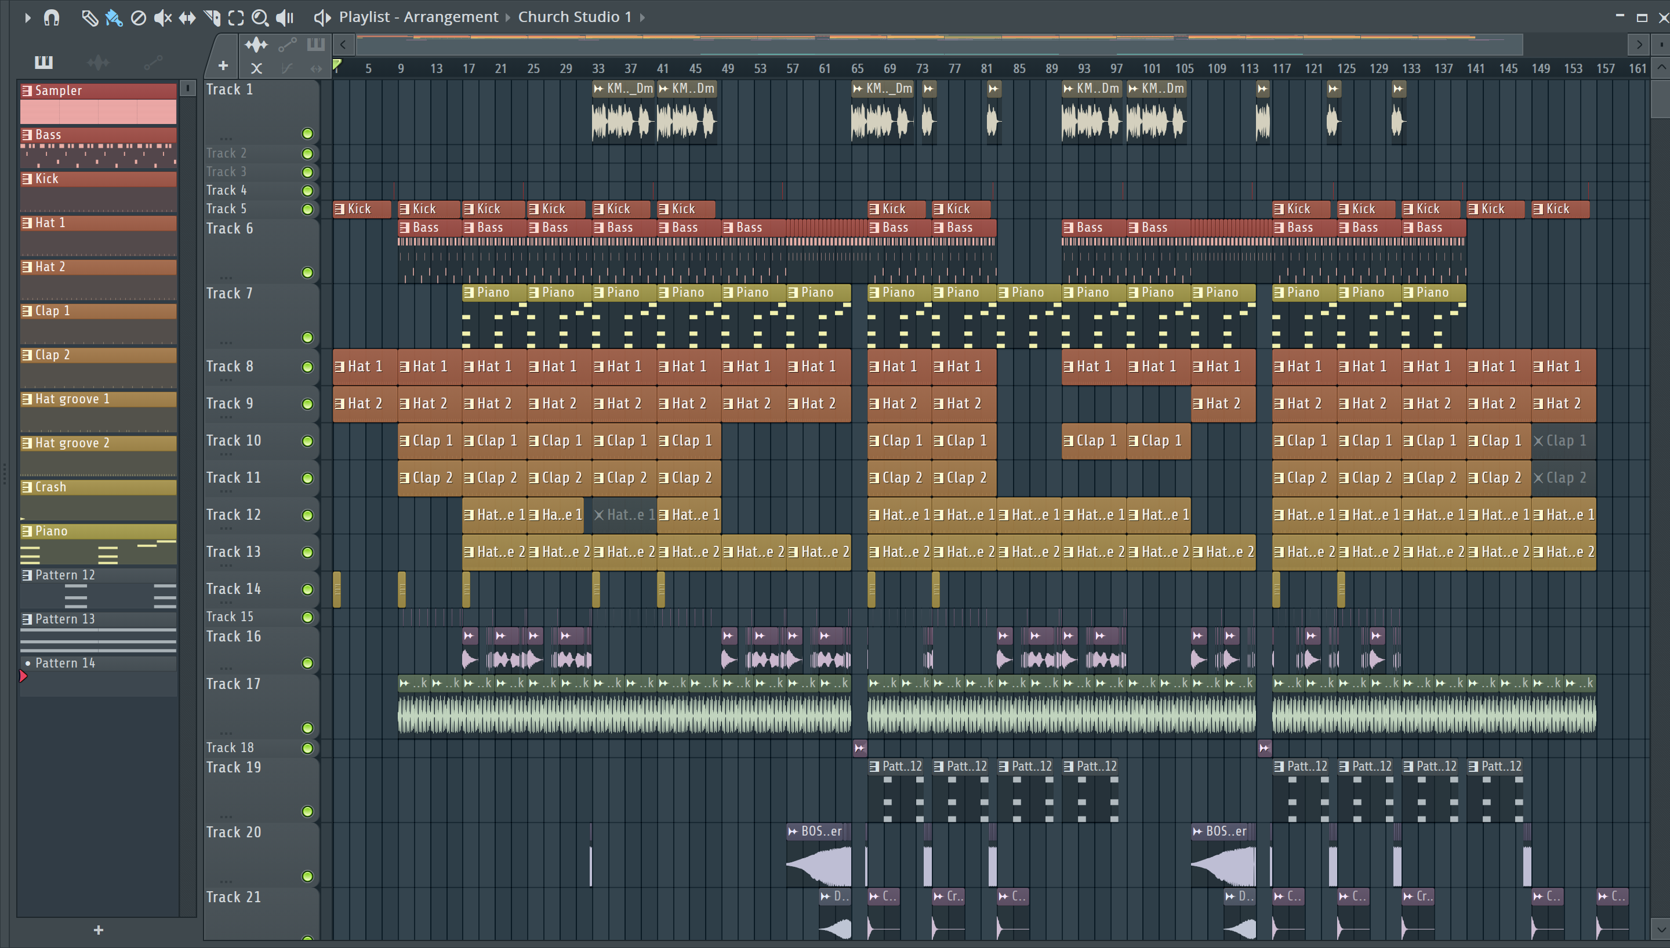Select the Hat groove 1 pattern
Viewport: 1670px width, 948px height.
point(99,412)
